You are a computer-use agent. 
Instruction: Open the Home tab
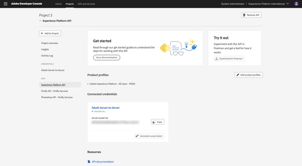click(58, 4)
